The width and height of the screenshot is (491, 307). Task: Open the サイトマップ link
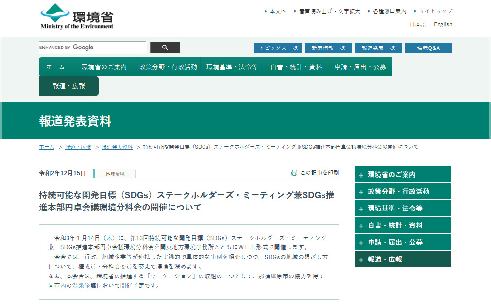click(435, 11)
